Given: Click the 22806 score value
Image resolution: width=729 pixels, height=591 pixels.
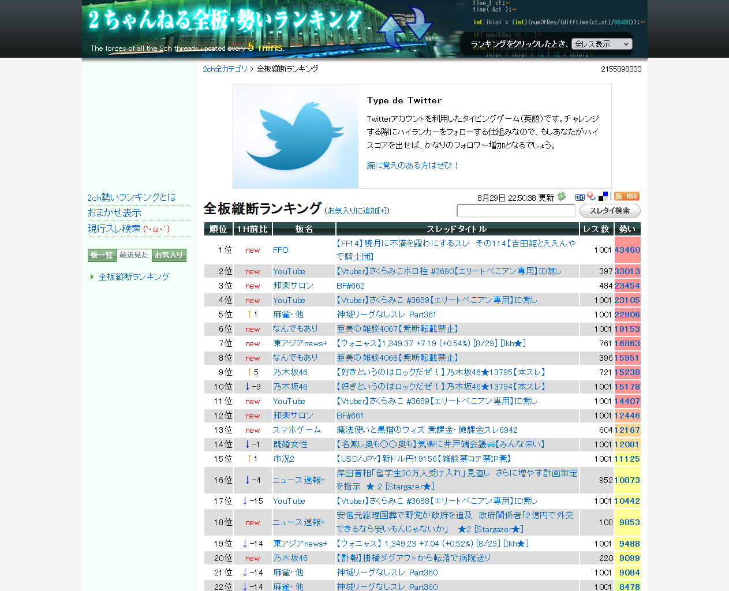Looking at the screenshot, I should coord(627,315).
